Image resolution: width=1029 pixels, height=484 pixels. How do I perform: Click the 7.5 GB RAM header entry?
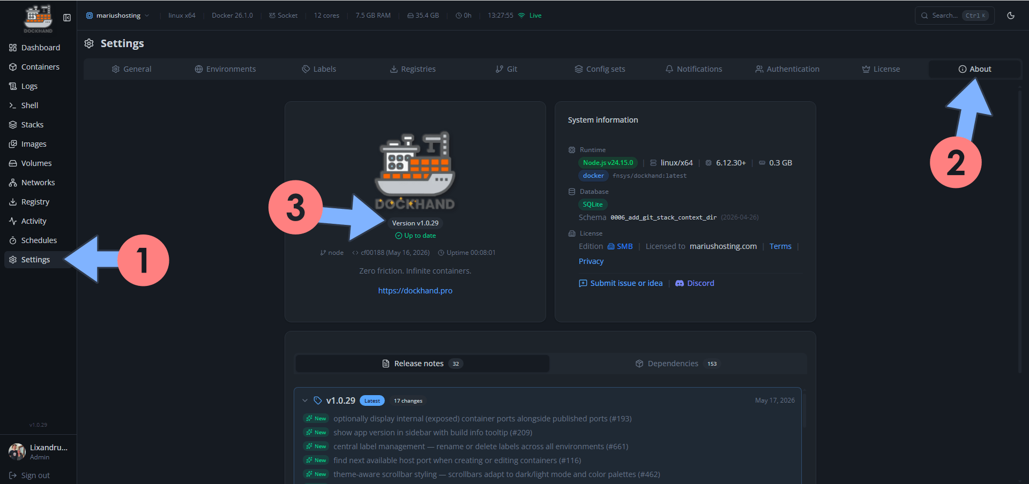pyautogui.click(x=373, y=16)
